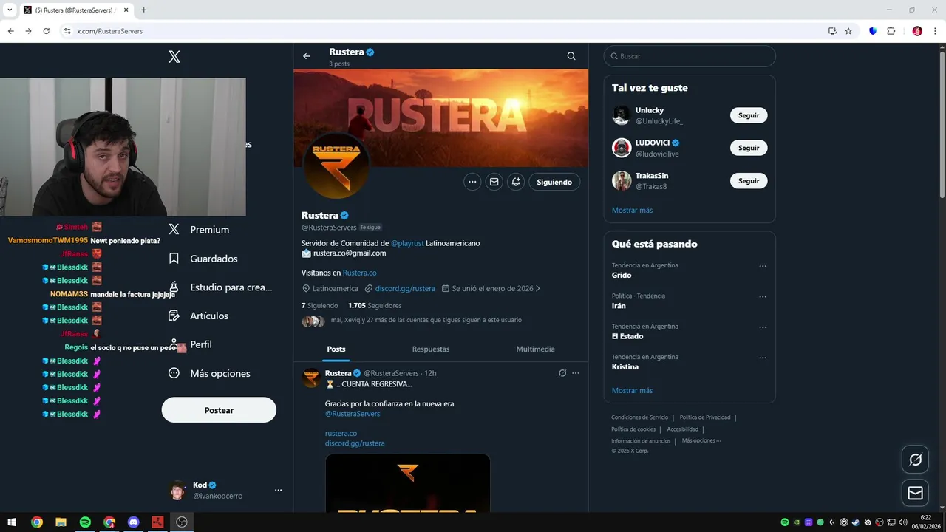Open the Rustera.co link in bio

pyautogui.click(x=359, y=273)
